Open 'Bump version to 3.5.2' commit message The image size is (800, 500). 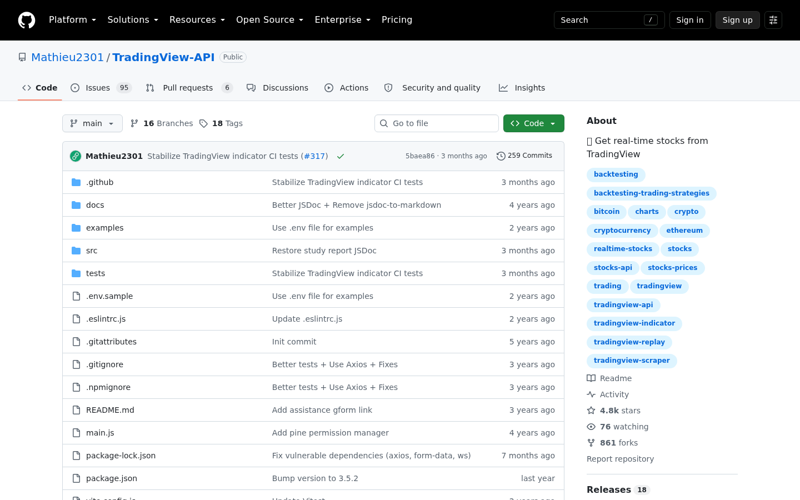click(x=315, y=478)
